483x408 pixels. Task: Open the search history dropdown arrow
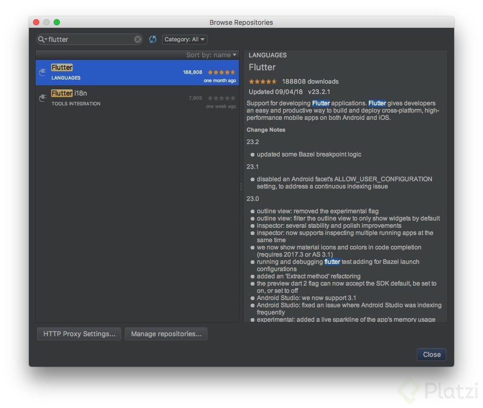[46, 39]
